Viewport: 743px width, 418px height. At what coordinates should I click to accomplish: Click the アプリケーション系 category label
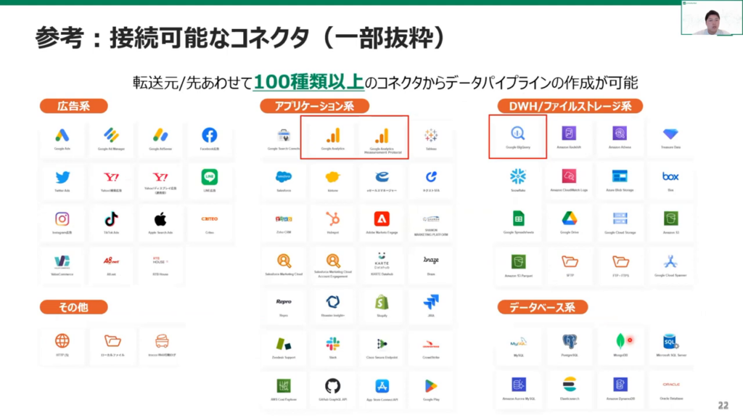tap(313, 106)
